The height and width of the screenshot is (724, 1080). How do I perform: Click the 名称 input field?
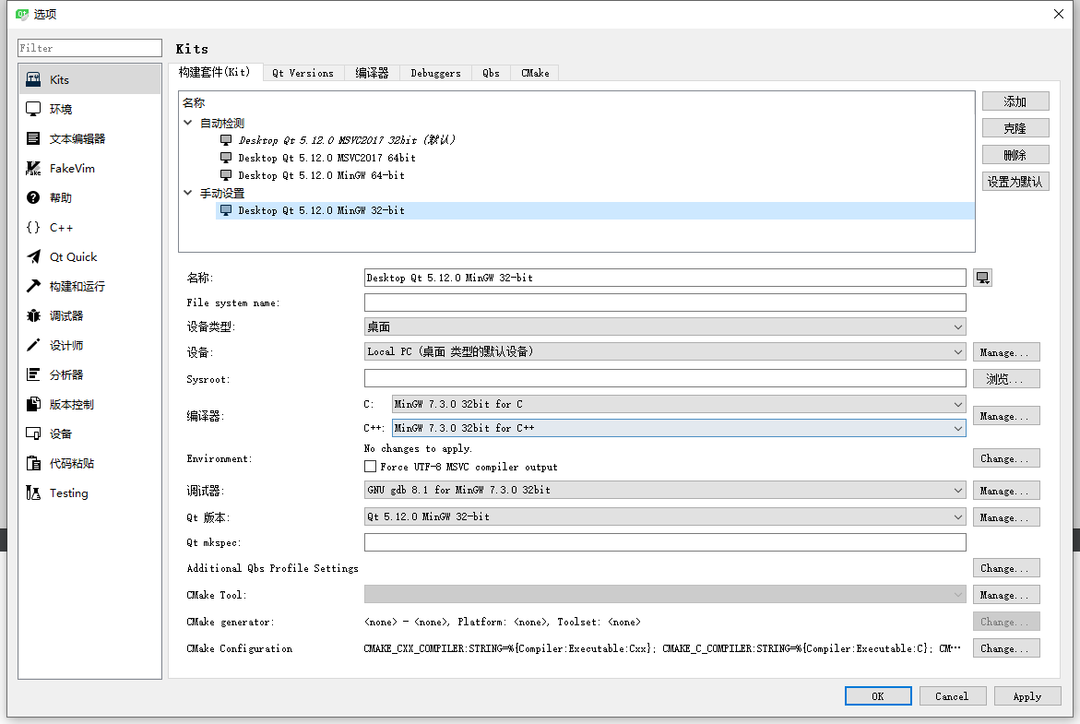click(x=665, y=278)
